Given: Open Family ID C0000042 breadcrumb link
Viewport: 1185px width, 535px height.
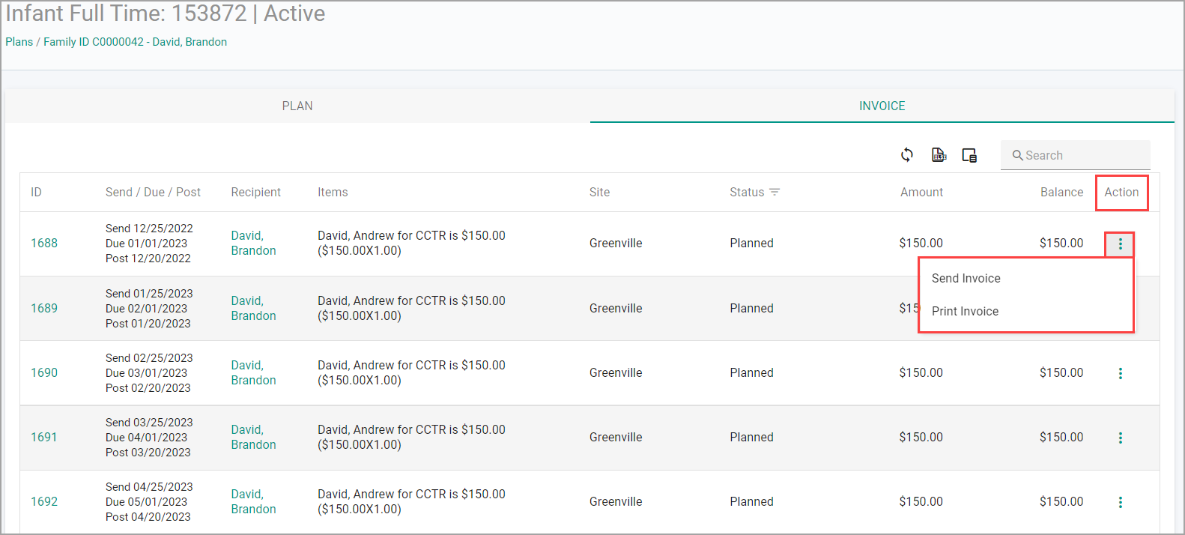Looking at the screenshot, I should 135,42.
